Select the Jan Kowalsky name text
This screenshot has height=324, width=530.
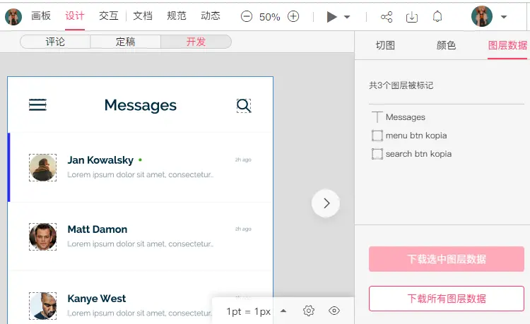(x=100, y=160)
